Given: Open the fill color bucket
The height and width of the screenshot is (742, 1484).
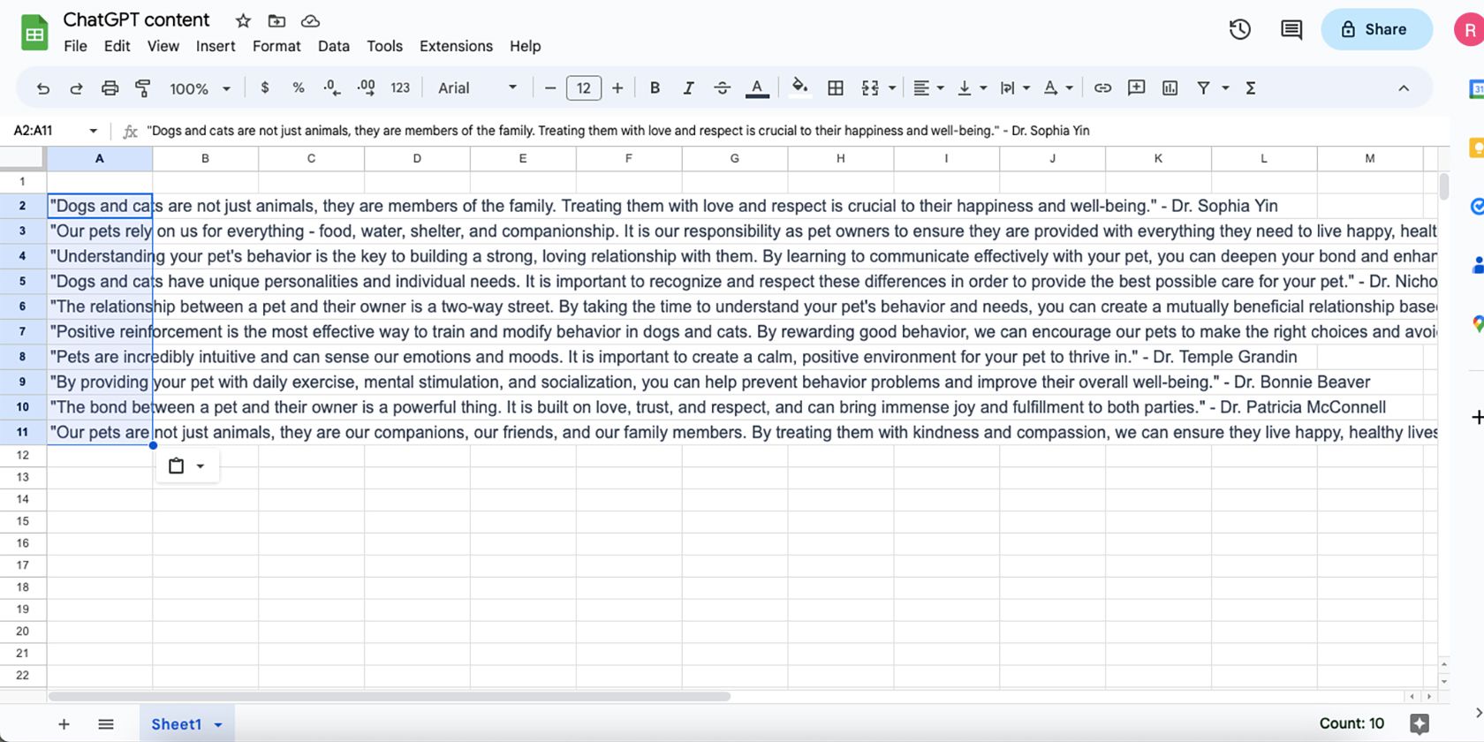Looking at the screenshot, I should coord(799,87).
